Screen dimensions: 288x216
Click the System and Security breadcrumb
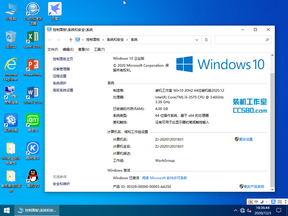[x=115, y=40]
